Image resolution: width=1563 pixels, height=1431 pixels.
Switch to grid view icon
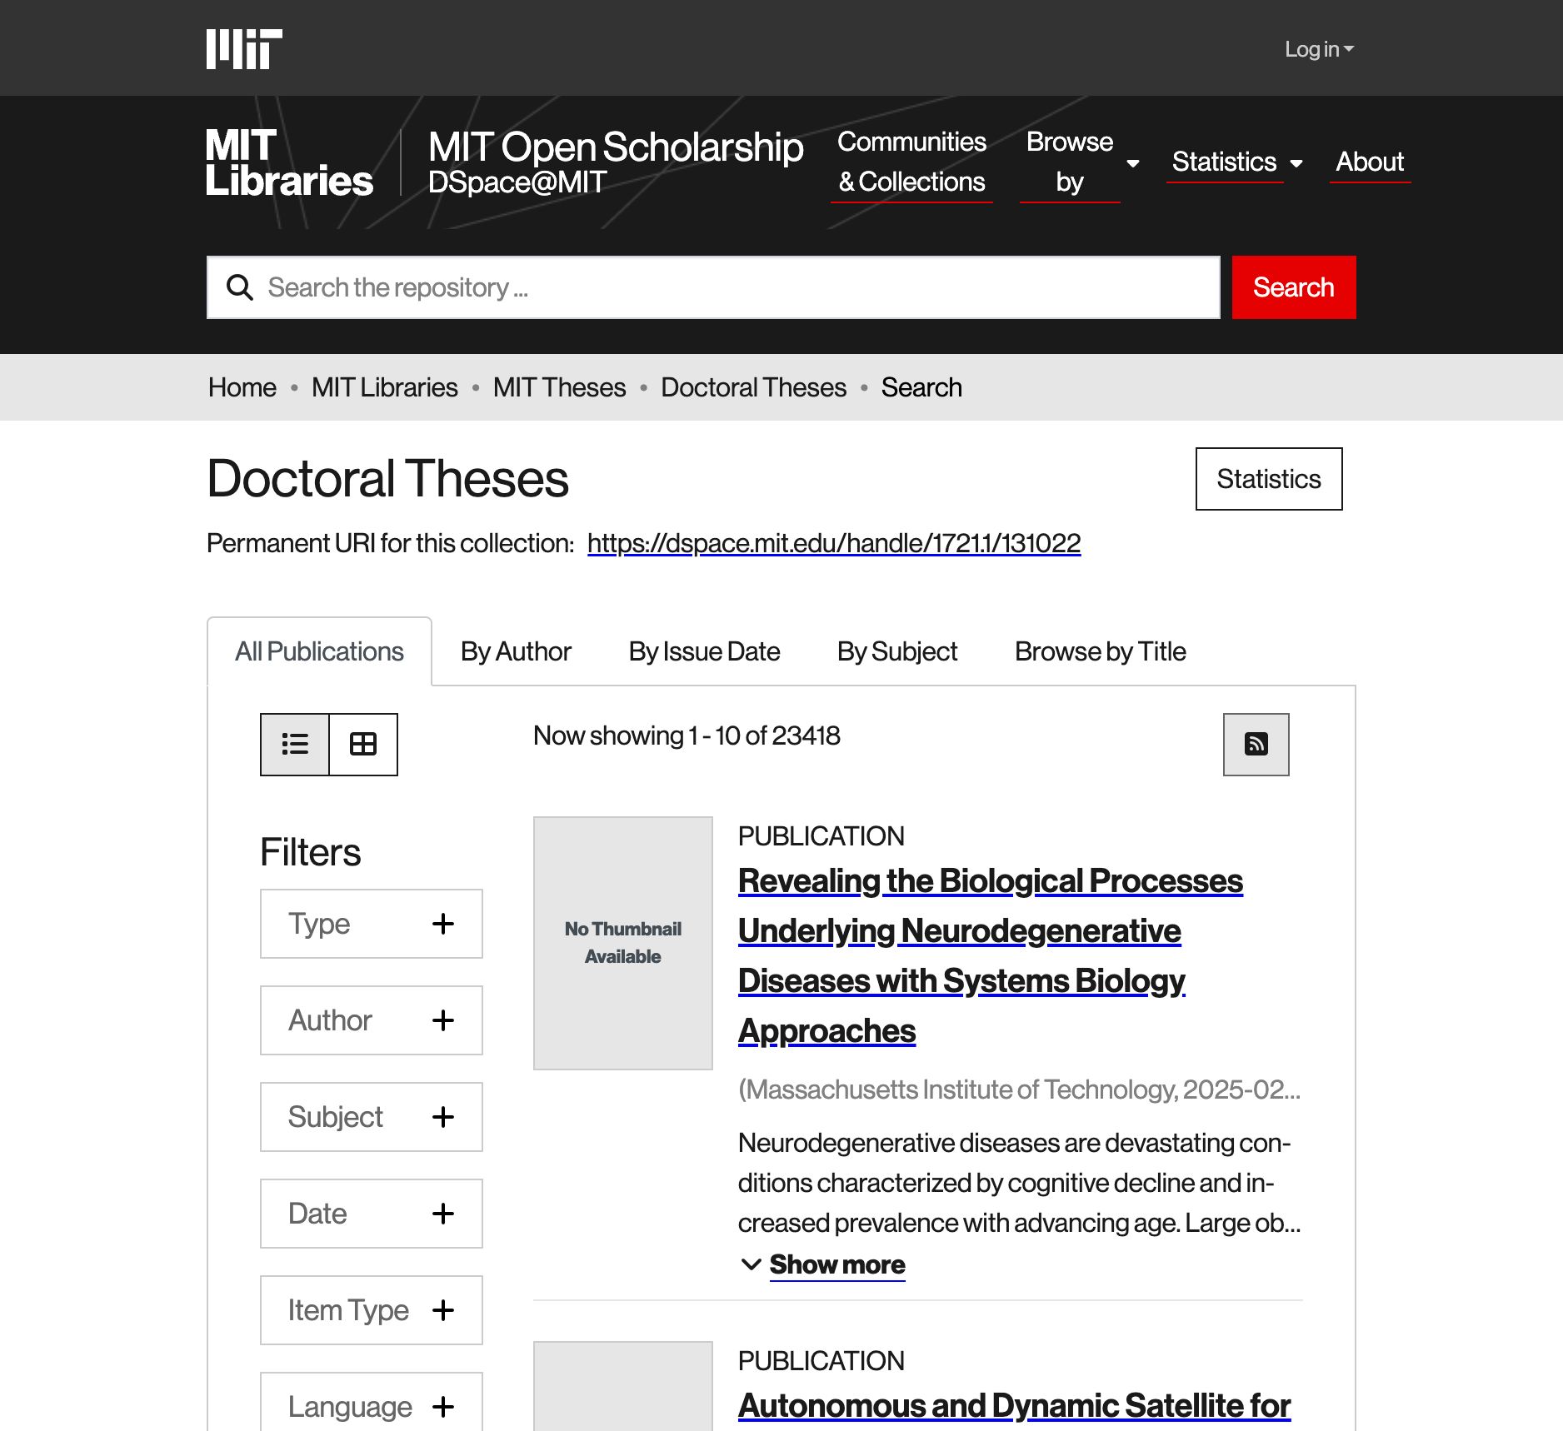point(363,744)
